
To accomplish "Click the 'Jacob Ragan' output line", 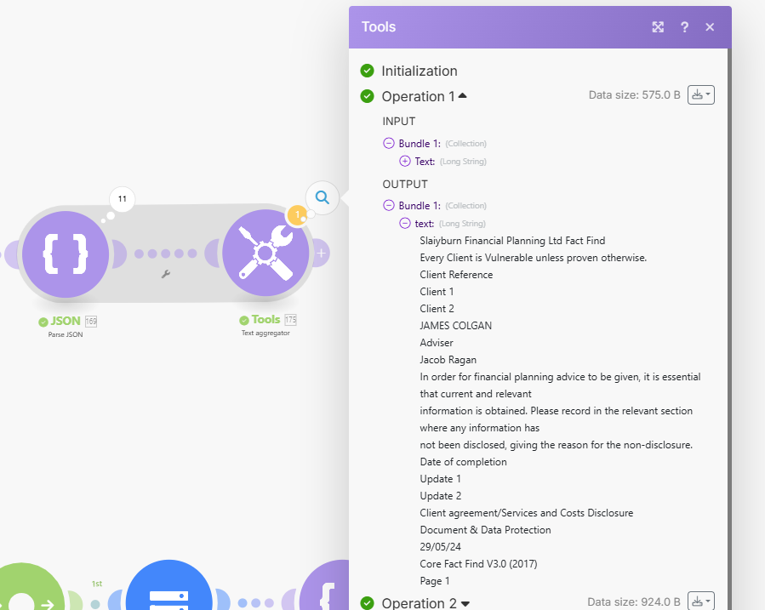I will pyautogui.click(x=448, y=360).
